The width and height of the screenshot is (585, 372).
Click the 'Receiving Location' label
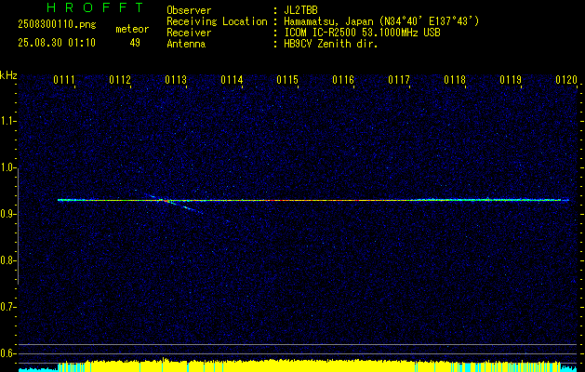pos(217,21)
